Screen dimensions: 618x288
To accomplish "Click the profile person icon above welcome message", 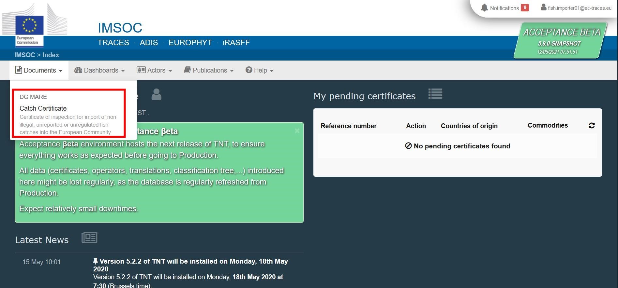I will 157,94.
